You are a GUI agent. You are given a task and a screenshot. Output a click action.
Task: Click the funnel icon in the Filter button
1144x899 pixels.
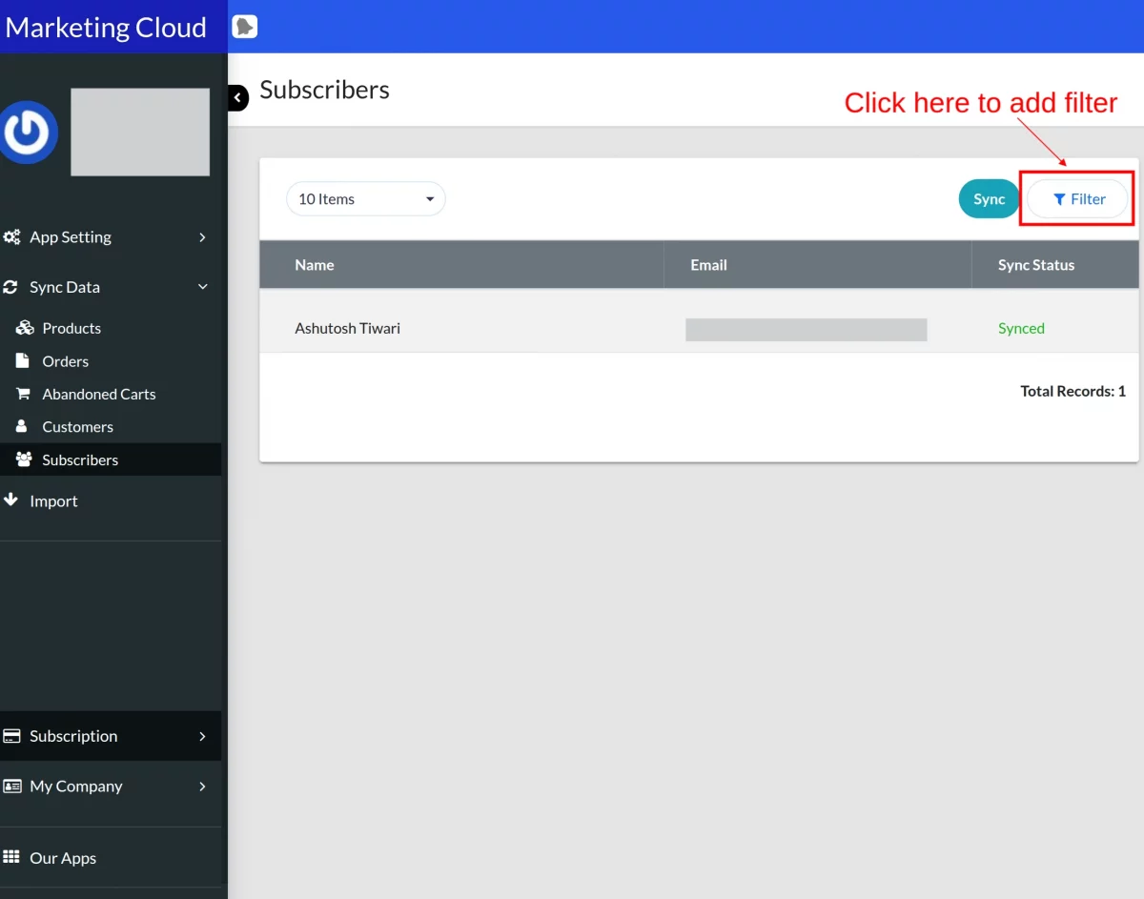[x=1059, y=199]
